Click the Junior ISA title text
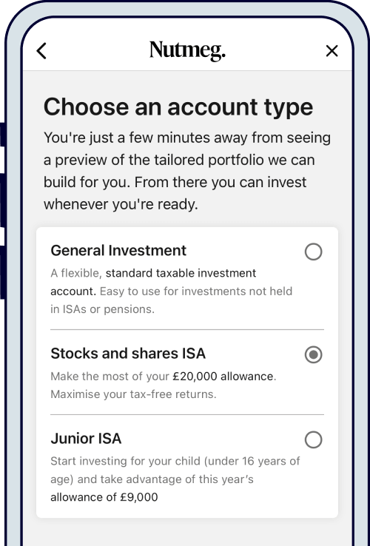 click(86, 439)
